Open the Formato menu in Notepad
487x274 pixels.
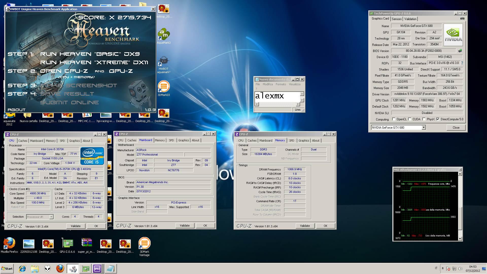(x=281, y=84)
